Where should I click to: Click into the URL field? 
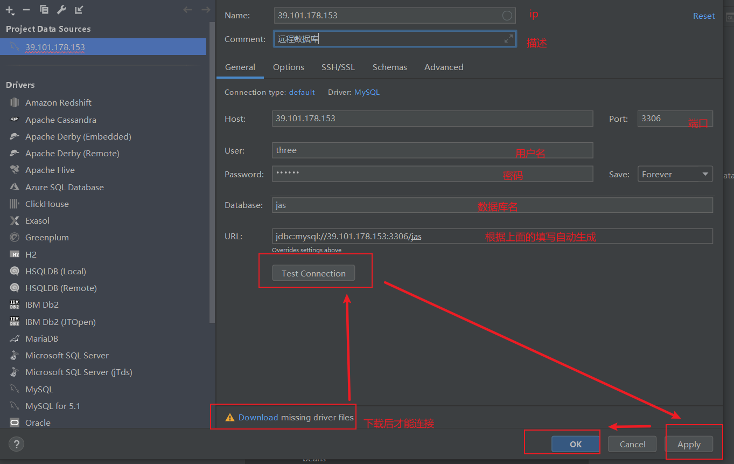click(492, 236)
